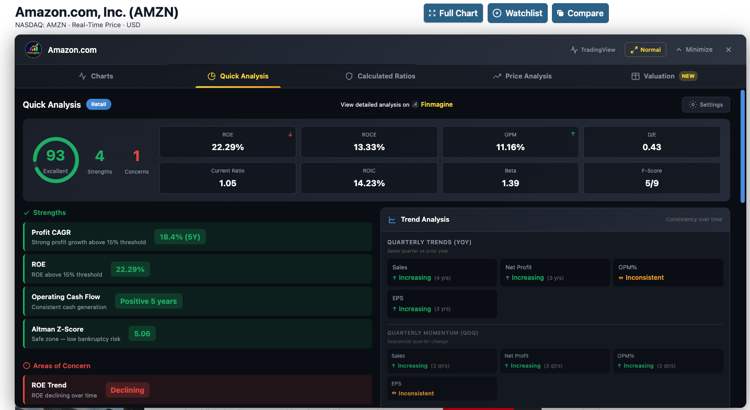
Task: Click the expand-arrows icon on Full Chart button
Action: pos(433,13)
